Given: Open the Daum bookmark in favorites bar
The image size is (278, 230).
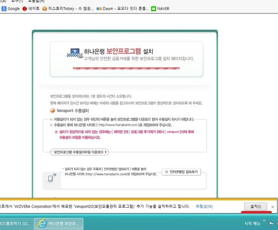Looking at the screenshot, I should coord(122,8).
